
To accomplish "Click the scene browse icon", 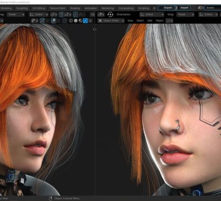I will click(200, 8).
